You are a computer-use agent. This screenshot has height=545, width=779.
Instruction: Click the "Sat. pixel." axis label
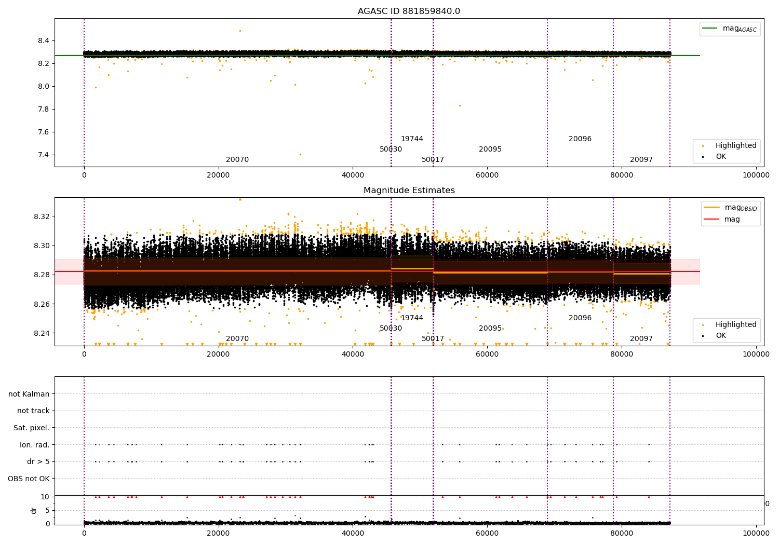coord(31,428)
